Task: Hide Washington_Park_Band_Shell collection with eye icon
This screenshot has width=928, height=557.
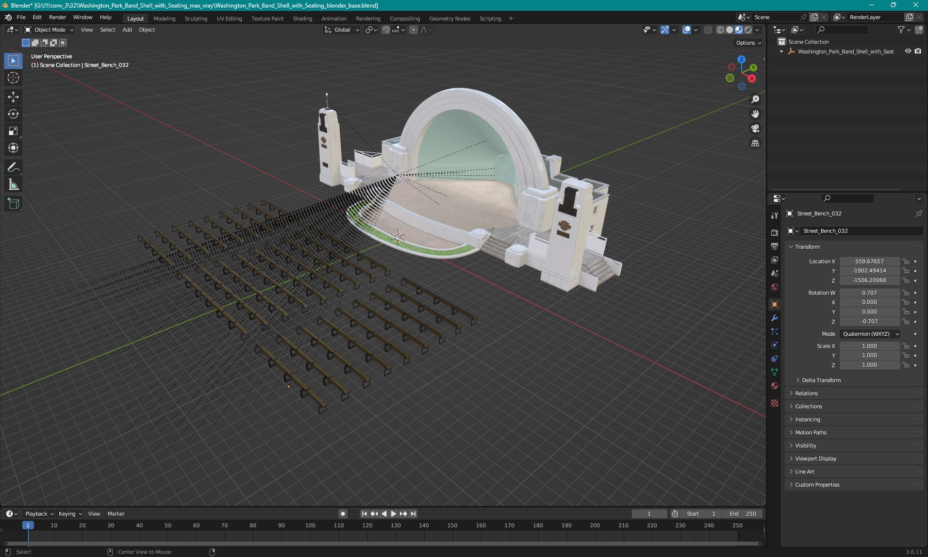Action: click(x=908, y=51)
